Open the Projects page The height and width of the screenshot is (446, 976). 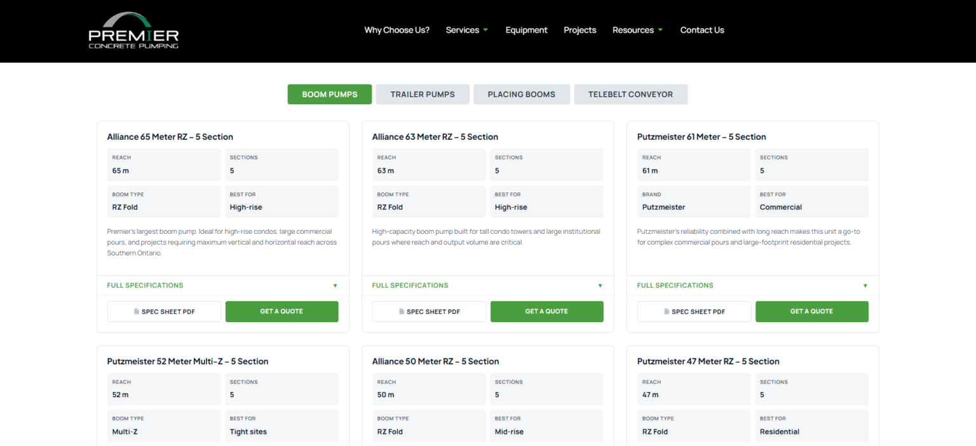pos(580,30)
